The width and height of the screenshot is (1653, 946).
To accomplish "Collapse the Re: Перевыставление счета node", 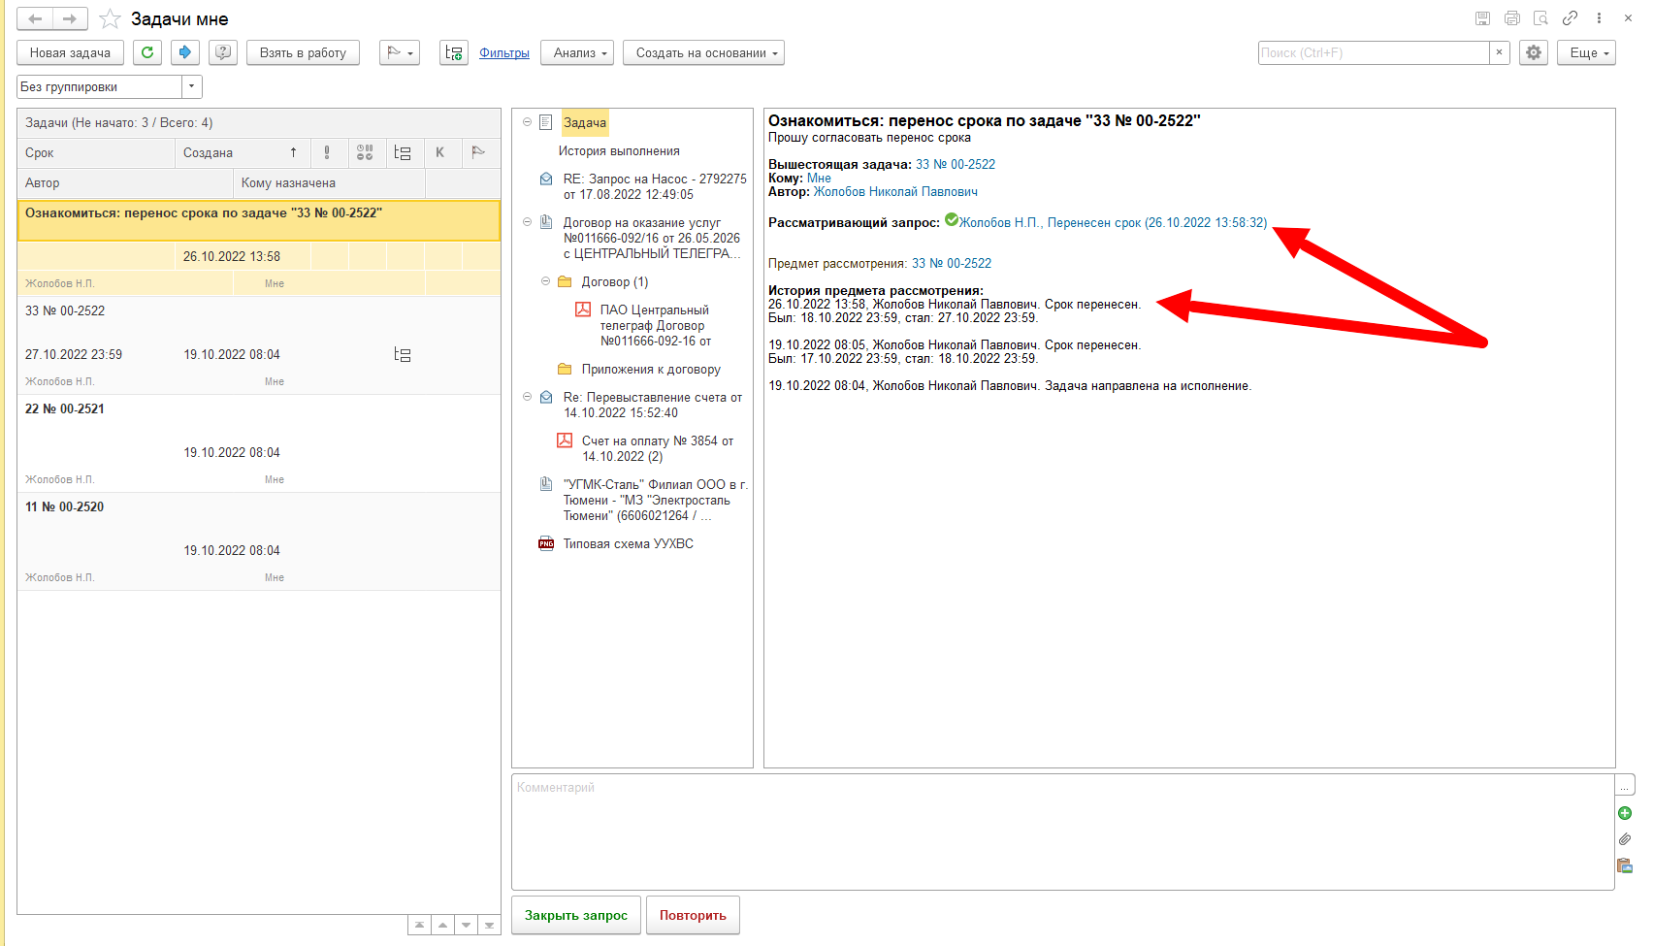I will [528, 397].
